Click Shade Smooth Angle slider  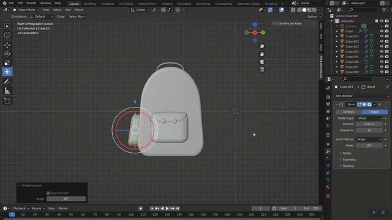[66, 199]
